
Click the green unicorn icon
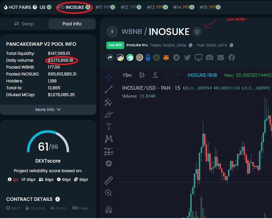[x=130, y=57]
